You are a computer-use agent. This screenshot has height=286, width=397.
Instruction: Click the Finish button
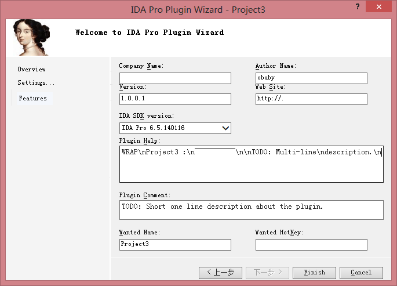(314, 273)
